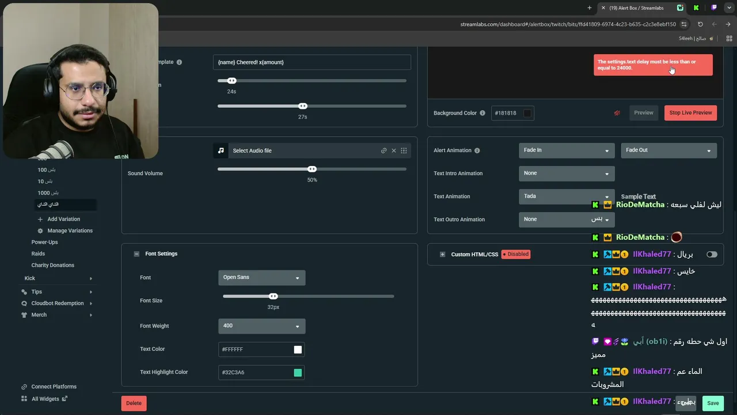The width and height of the screenshot is (737, 415).
Task: Toggle the Custom HTML/CSS switch
Action: click(712, 254)
